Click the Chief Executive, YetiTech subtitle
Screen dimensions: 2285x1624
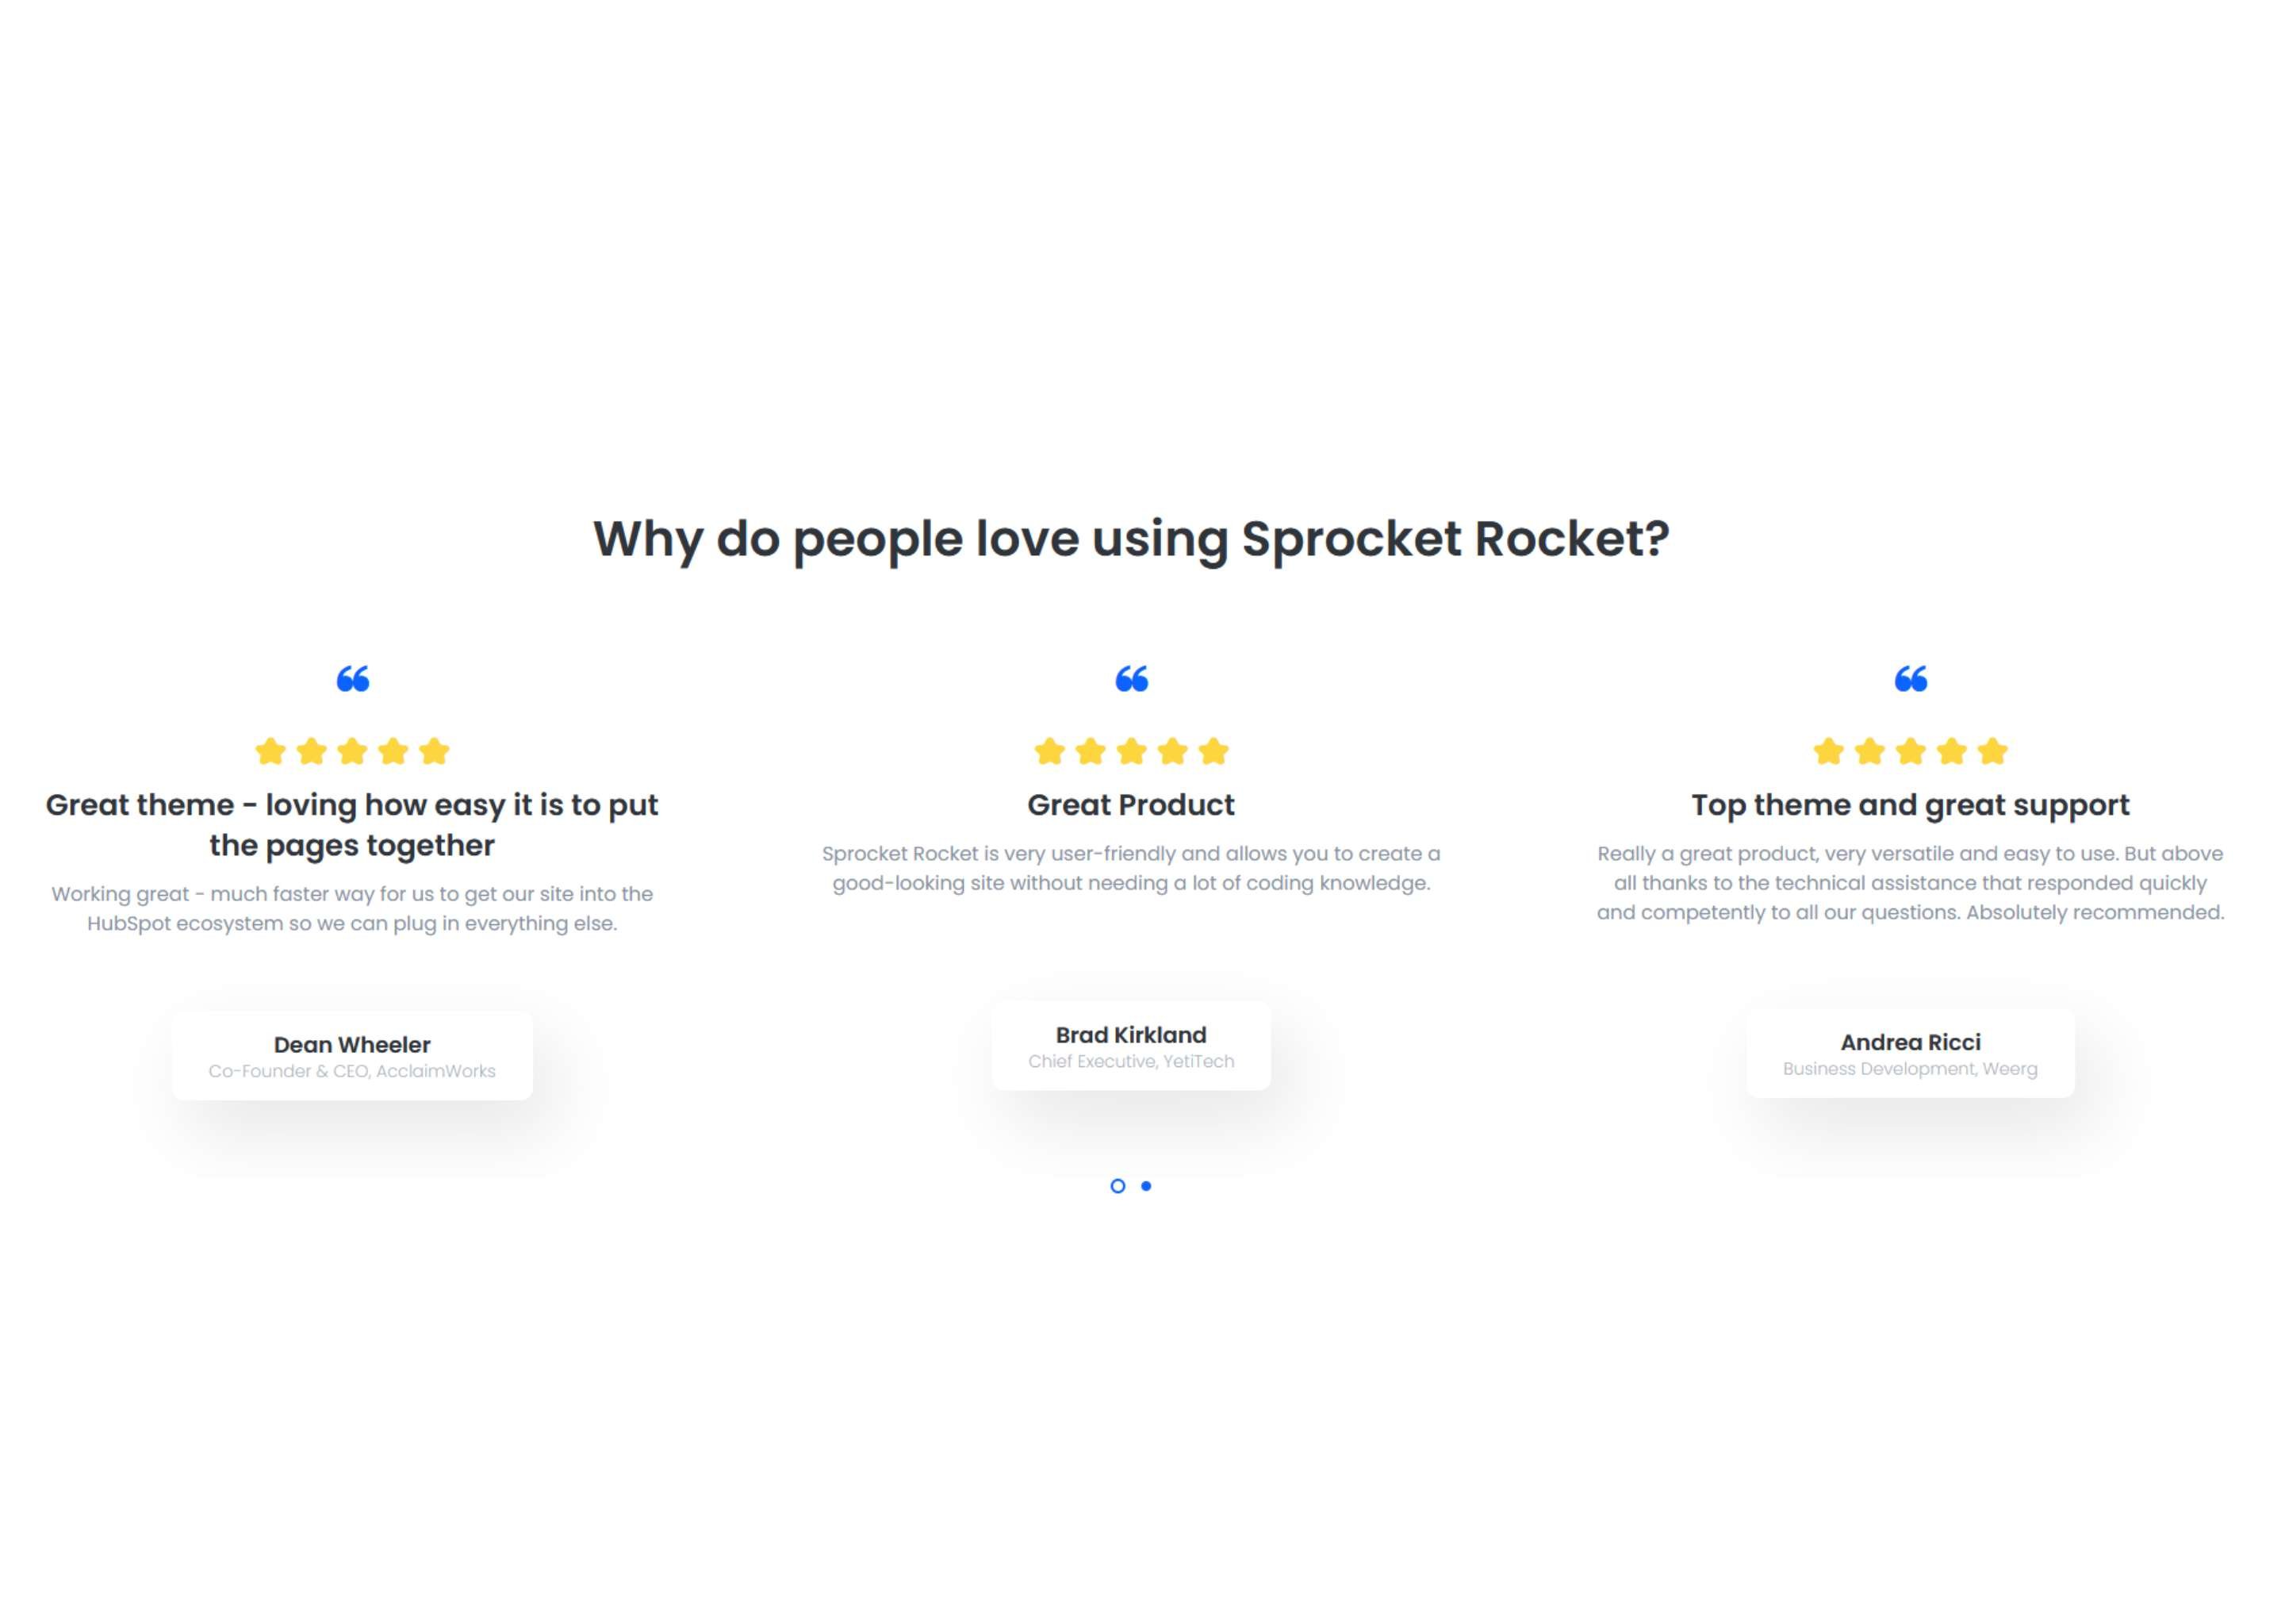pyautogui.click(x=1132, y=1062)
